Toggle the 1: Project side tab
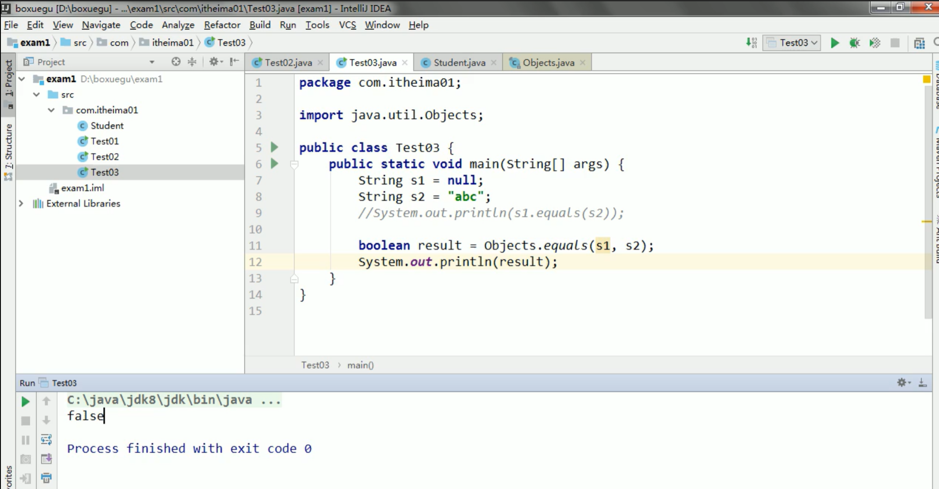This screenshot has height=489, width=939. coord(8,78)
